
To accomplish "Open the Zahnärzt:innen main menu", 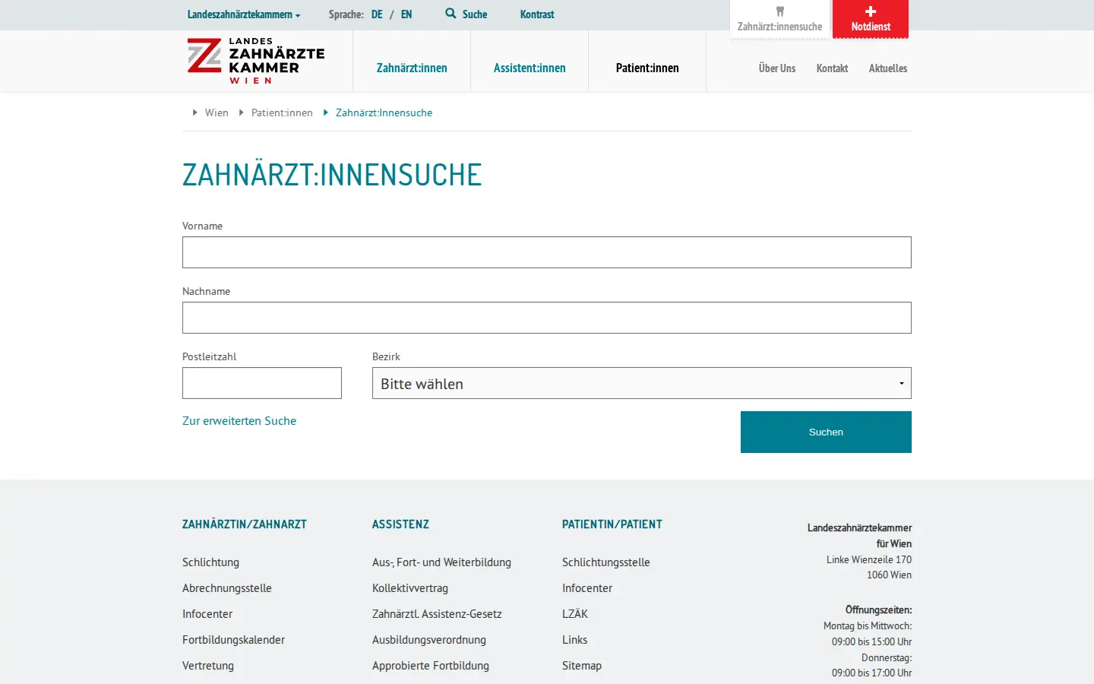I will click(412, 68).
